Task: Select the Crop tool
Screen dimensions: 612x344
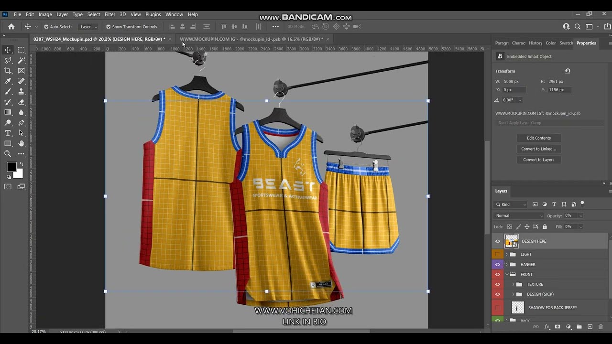Action: (x=8, y=71)
